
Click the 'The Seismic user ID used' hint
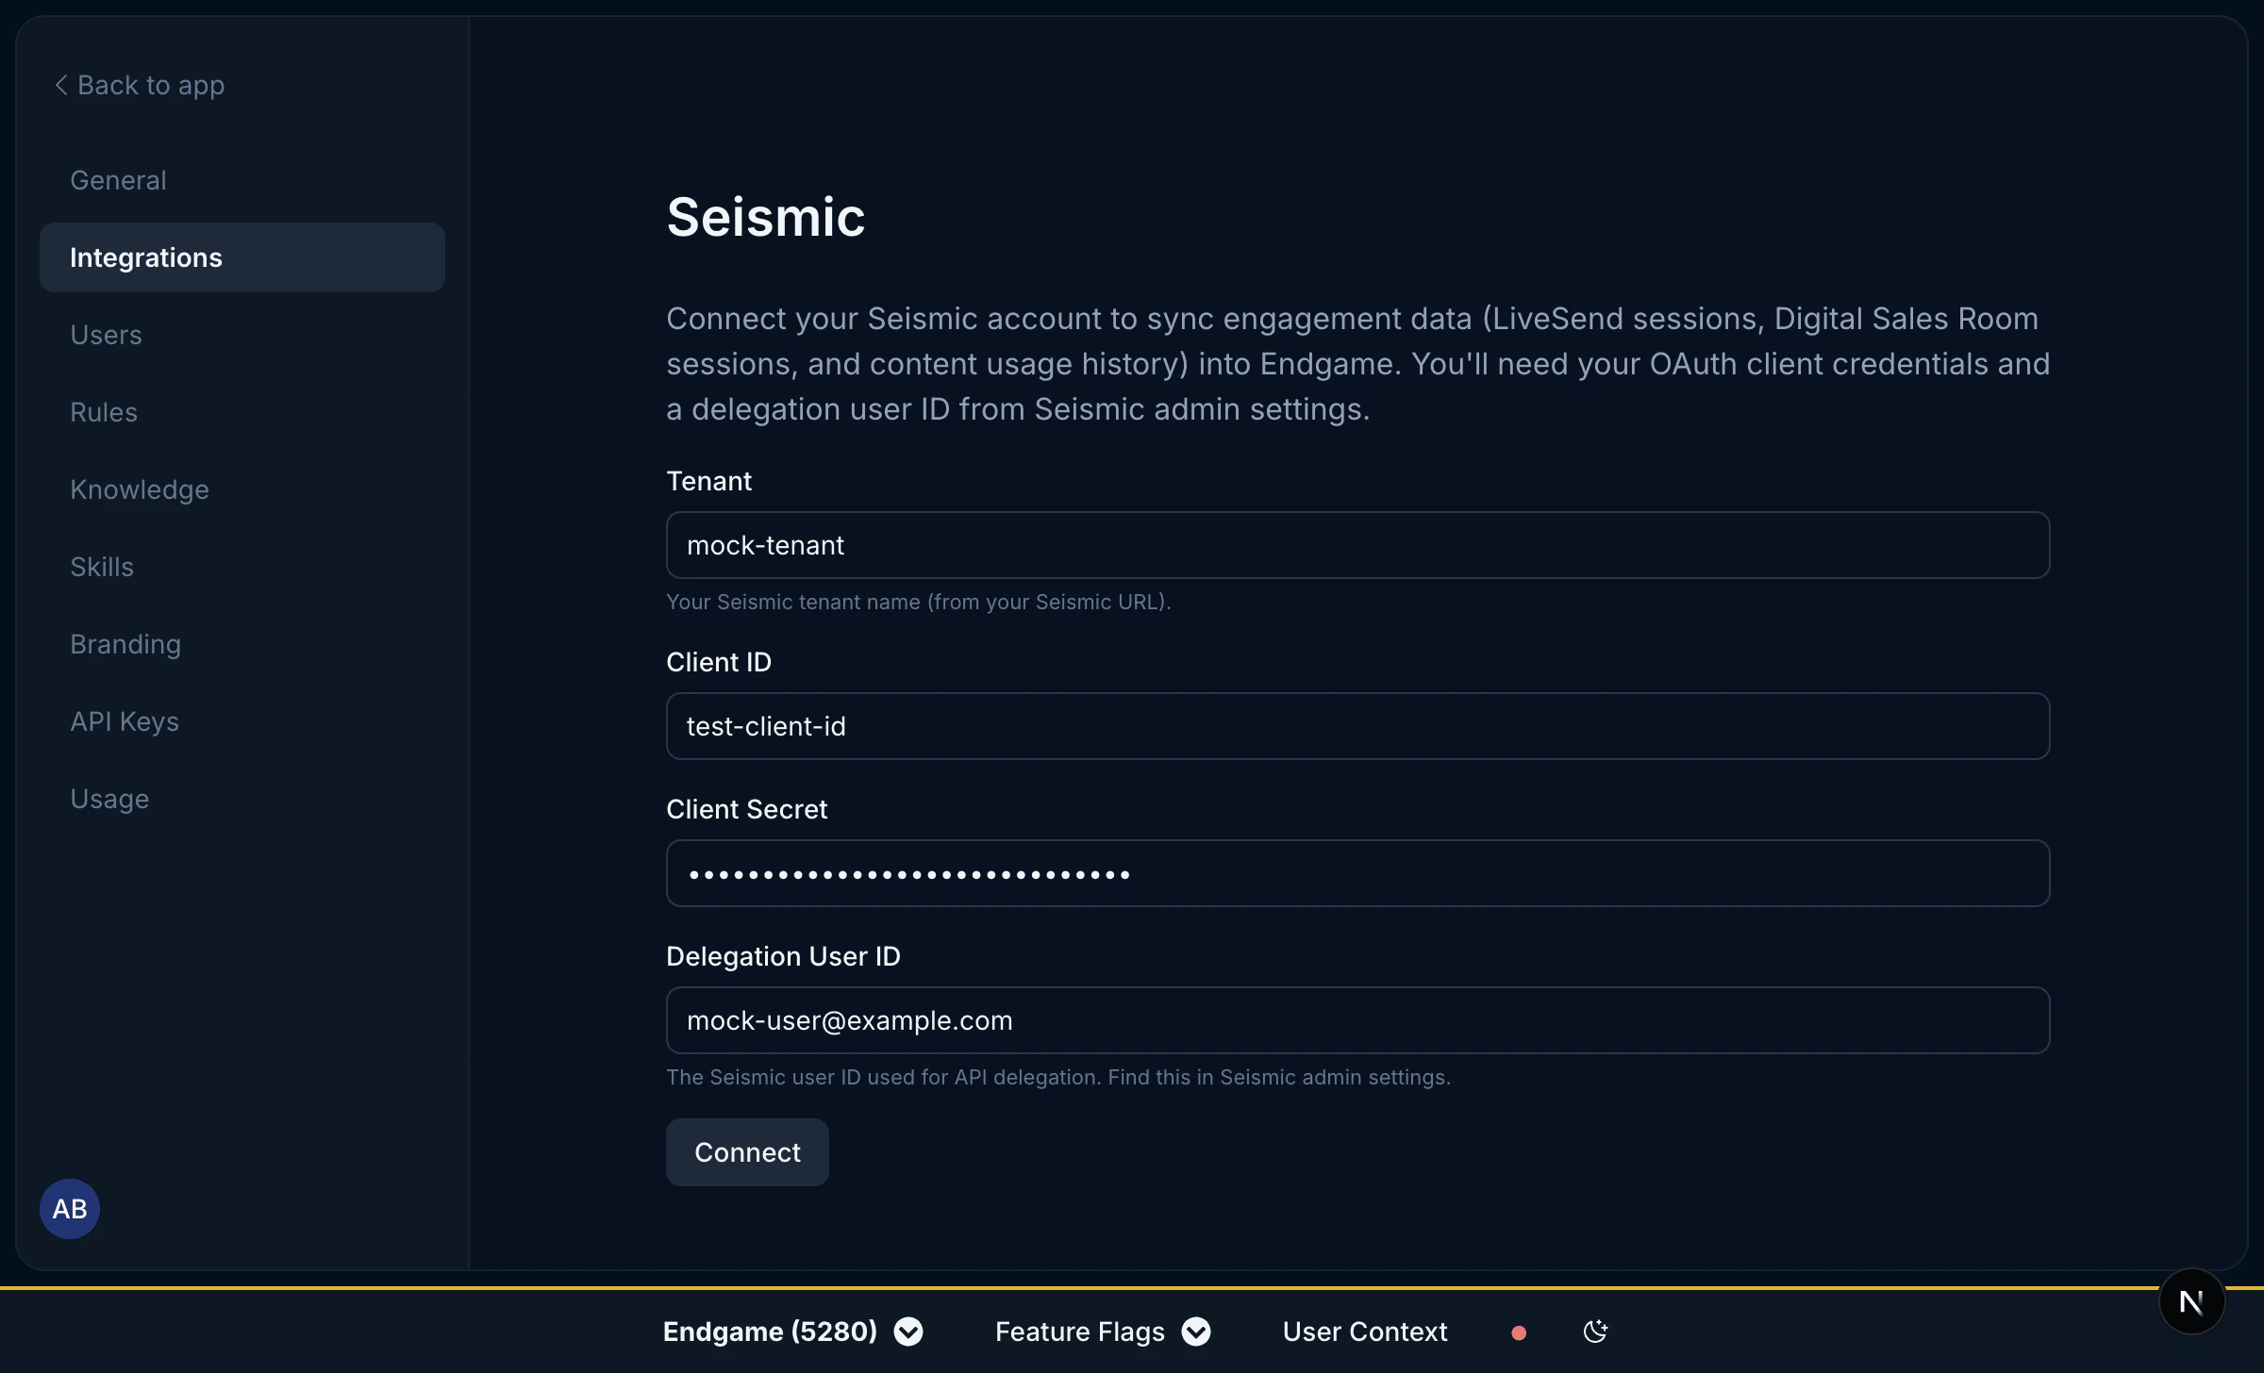tap(1058, 1077)
